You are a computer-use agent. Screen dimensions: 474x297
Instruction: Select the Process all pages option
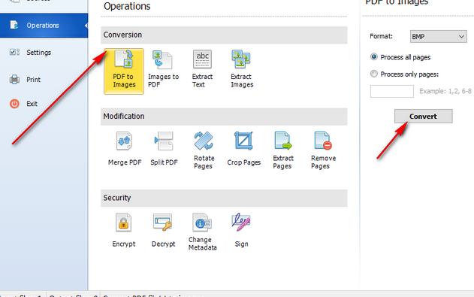click(400, 57)
